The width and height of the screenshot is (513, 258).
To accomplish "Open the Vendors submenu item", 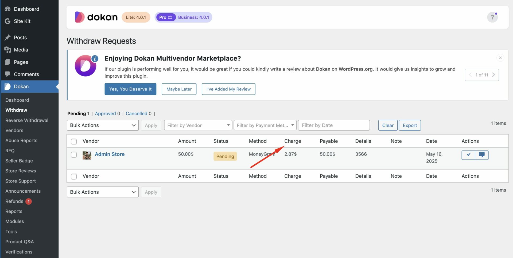I will pos(14,130).
